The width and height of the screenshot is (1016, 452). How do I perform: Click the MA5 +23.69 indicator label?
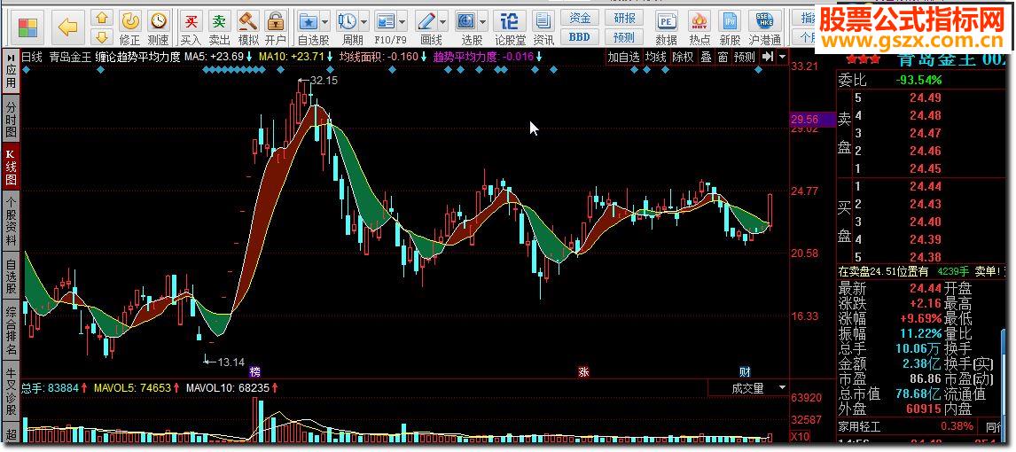(x=215, y=57)
